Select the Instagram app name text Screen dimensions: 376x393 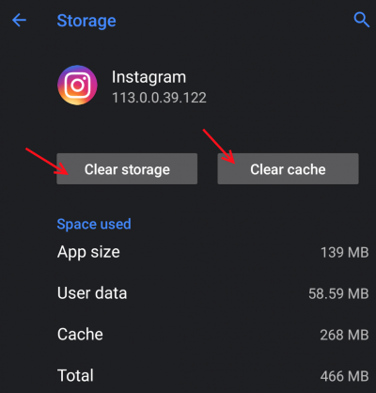click(149, 77)
